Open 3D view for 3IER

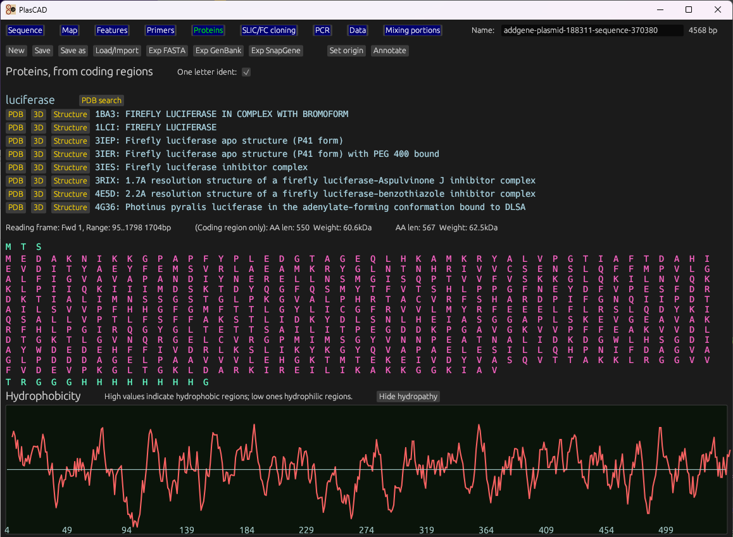[x=39, y=154]
